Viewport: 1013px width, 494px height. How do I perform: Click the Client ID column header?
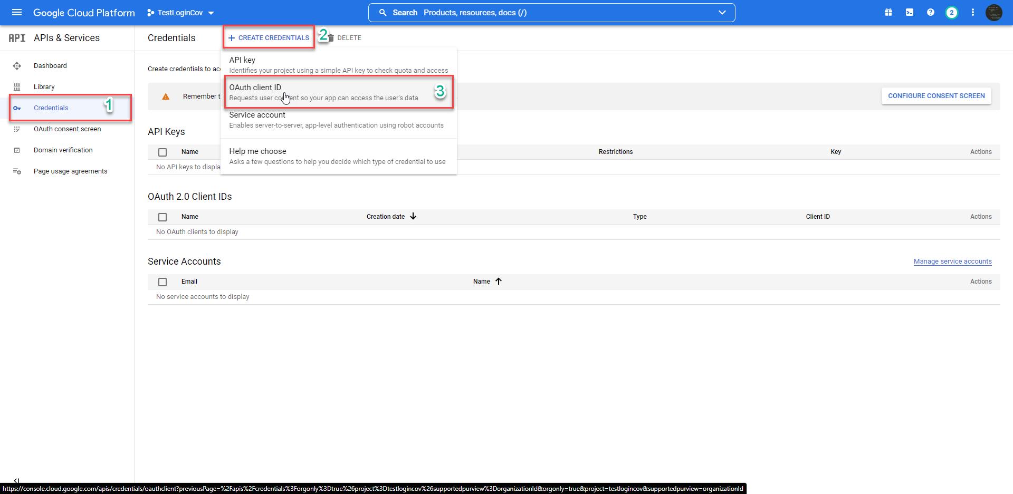point(818,217)
